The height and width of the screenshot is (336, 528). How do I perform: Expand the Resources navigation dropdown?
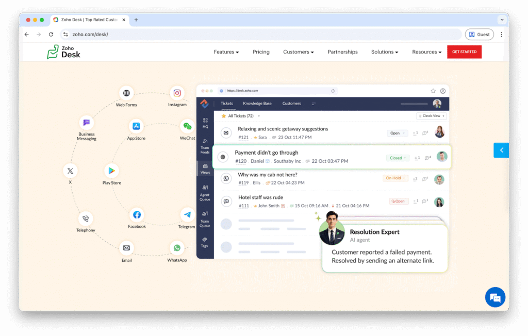pyautogui.click(x=427, y=52)
